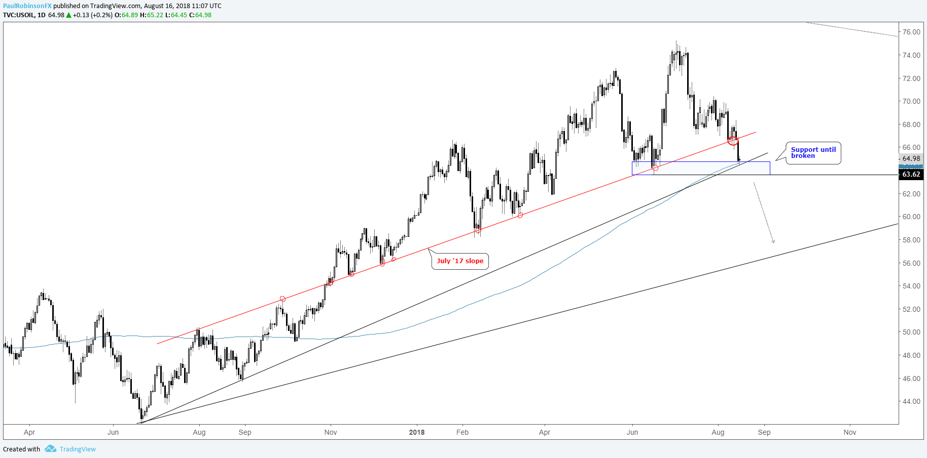Click the TradingView logo icon
The width and height of the screenshot is (927, 458).
(50, 449)
